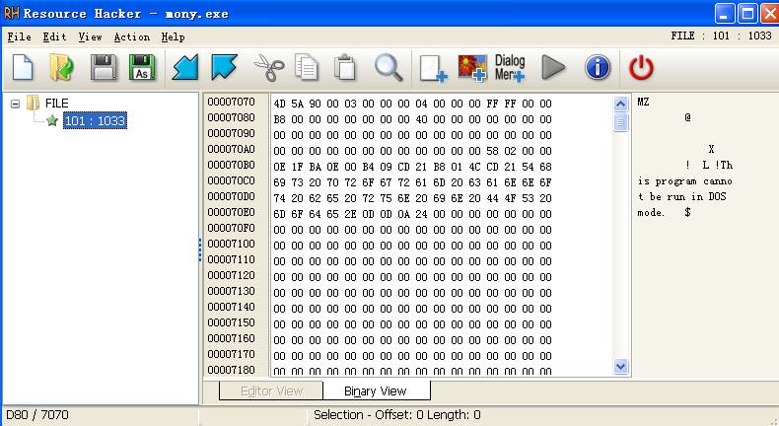Click 'is program canno' ASCII text
This screenshot has height=426, width=779.
[x=685, y=180]
